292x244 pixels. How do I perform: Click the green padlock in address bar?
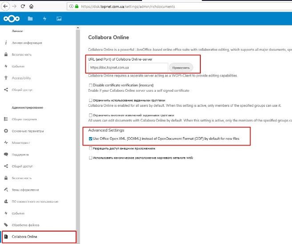77,6
